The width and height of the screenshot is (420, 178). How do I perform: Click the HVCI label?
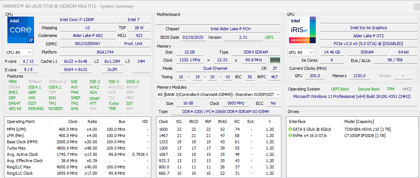point(407,89)
